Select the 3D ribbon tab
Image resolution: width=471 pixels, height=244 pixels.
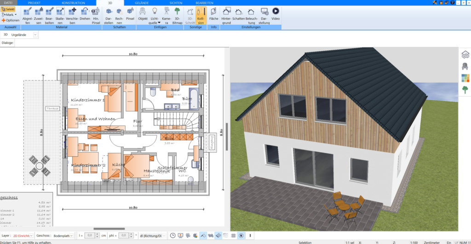pos(110,3)
